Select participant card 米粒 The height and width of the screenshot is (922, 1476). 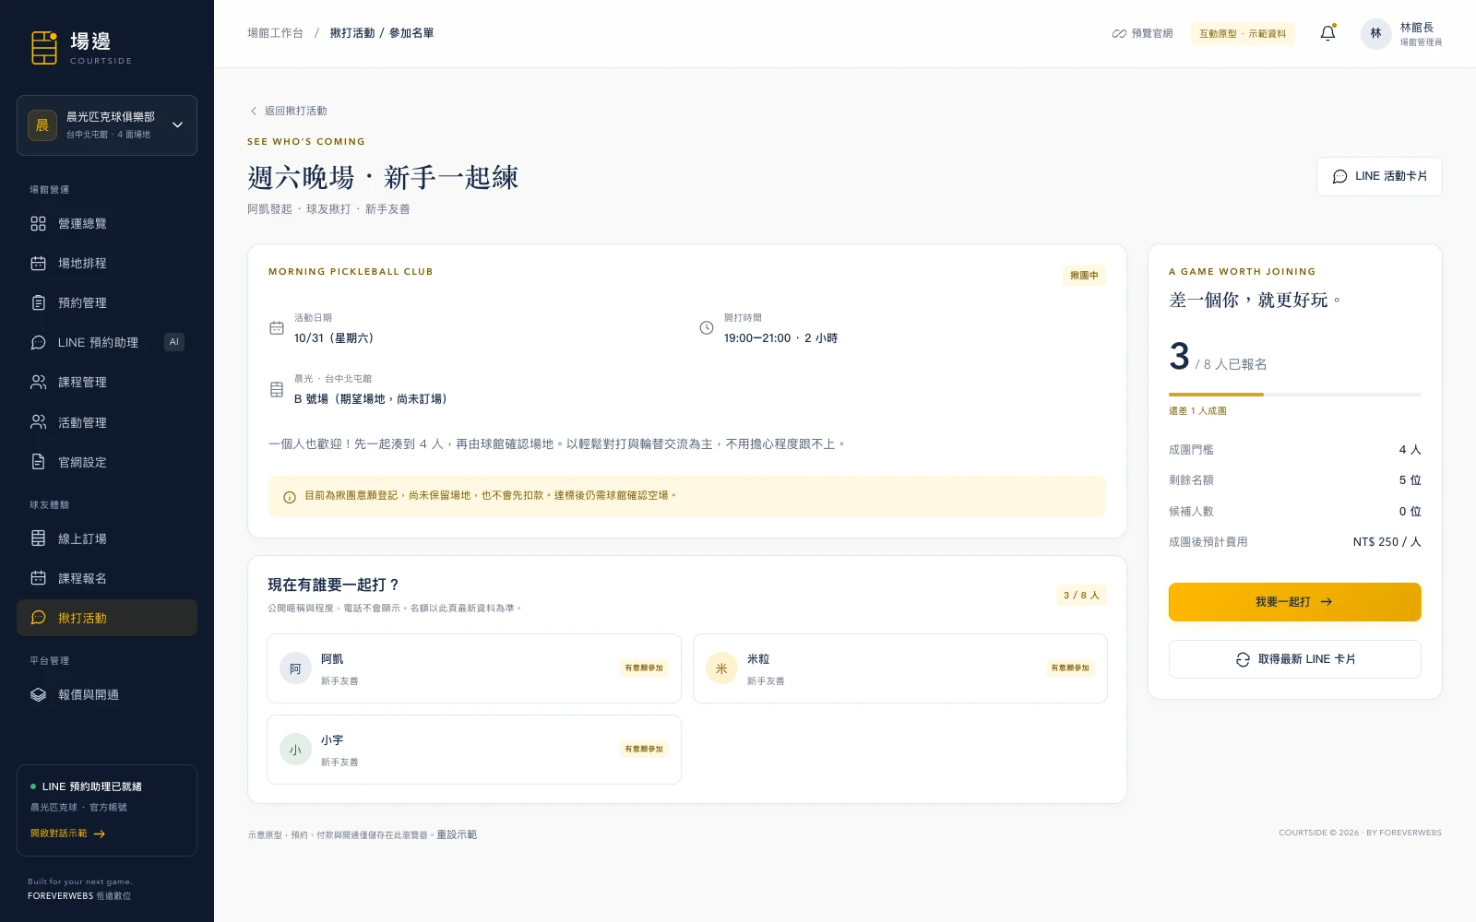(x=900, y=668)
